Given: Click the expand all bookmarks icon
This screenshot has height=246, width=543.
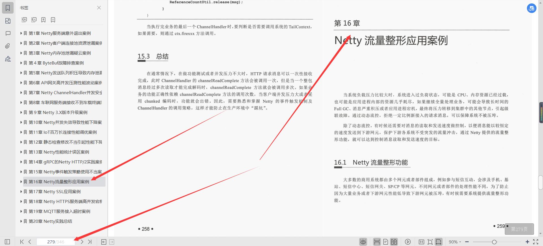Looking at the screenshot, I should click(24, 20).
